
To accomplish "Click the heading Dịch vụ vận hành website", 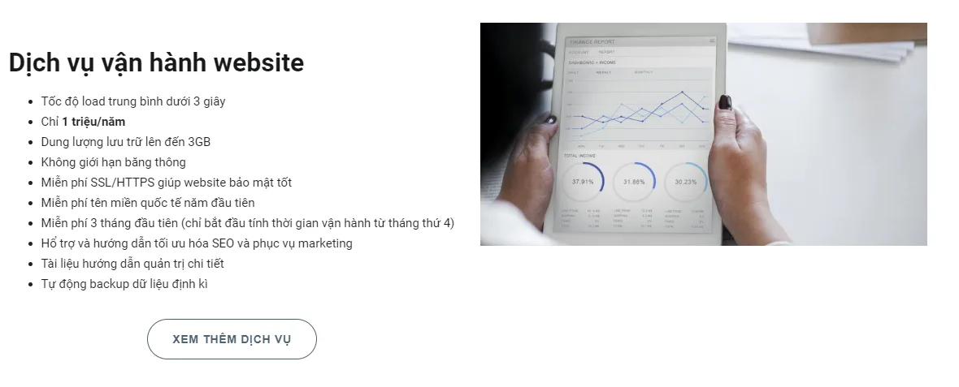I will click(x=157, y=62).
